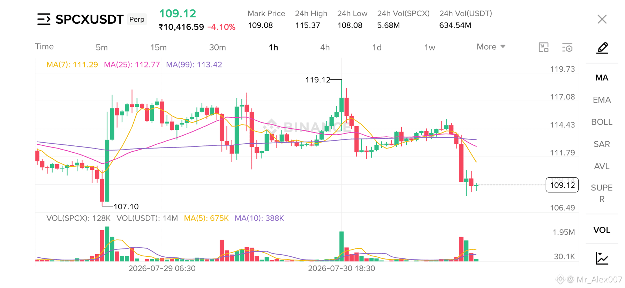625x288 pixels.
Task: Toggle the SUPER indicator
Action: [602, 193]
